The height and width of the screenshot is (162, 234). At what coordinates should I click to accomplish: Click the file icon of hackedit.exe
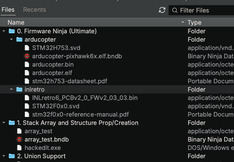(19, 148)
